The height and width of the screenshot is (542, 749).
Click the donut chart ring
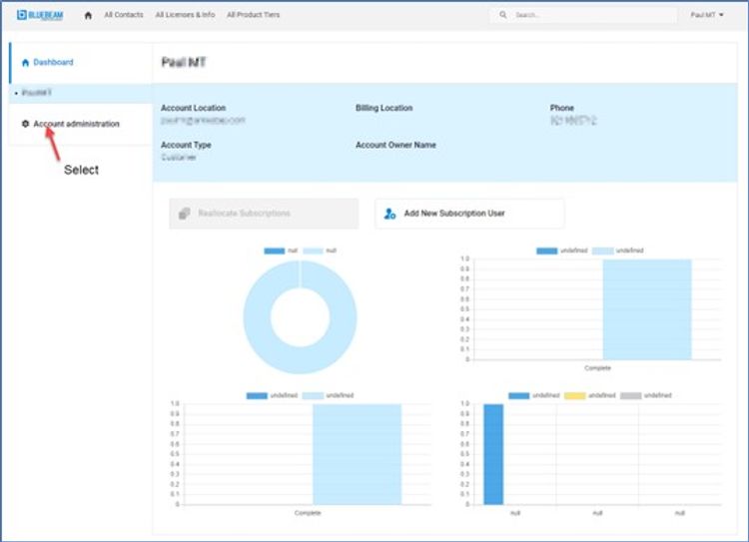258,317
